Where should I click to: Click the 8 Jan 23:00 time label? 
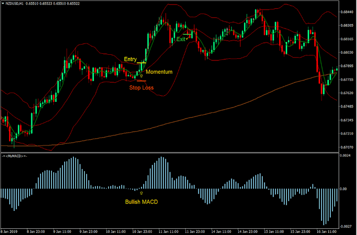[x=36, y=231]
